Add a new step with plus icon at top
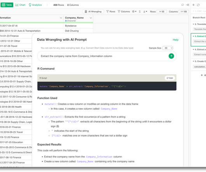The width and height of the screenshot is (206, 172). pos(194,5)
